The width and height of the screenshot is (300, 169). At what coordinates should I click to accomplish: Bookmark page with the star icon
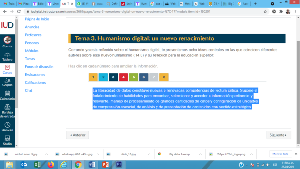265,11
